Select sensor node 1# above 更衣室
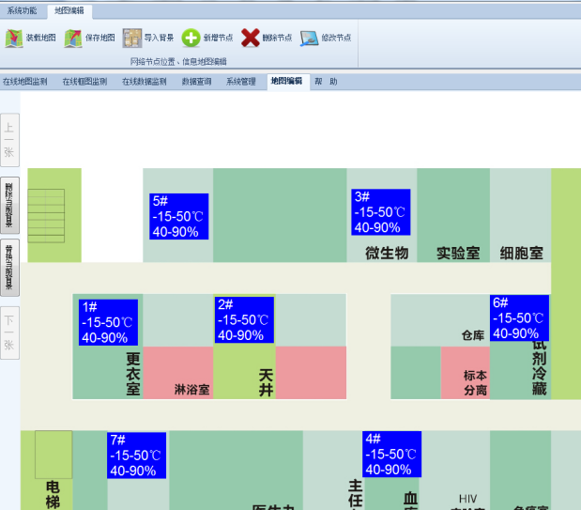581x510 pixels. point(108,322)
